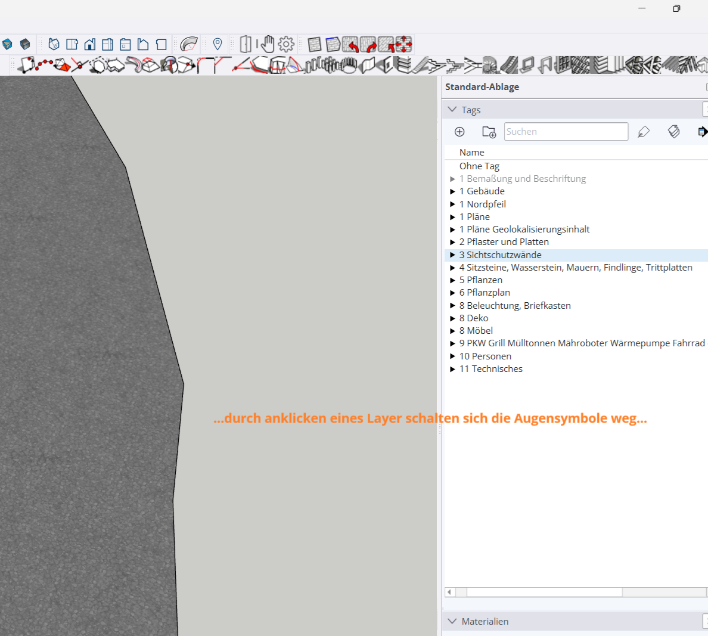Click the location pin icon in toolbar
708x636 pixels.
point(218,44)
